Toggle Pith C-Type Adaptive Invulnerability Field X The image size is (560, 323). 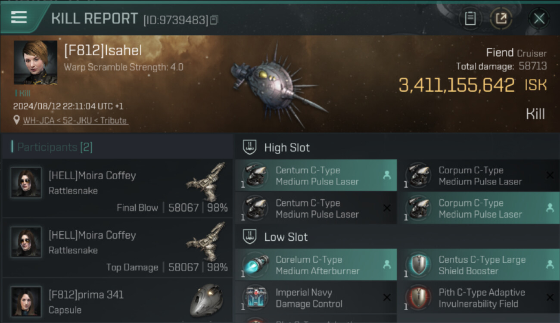[x=550, y=298]
